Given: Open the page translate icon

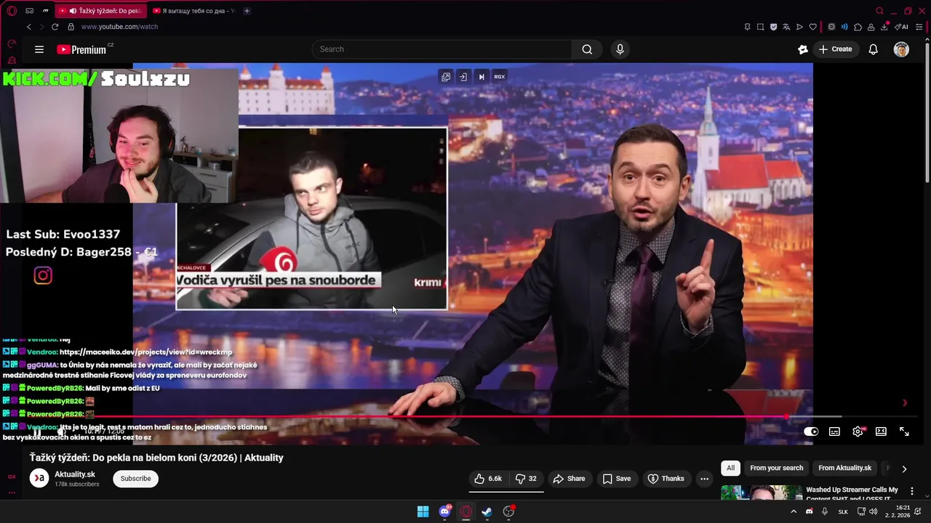Looking at the screenshot, I should 786,27.
